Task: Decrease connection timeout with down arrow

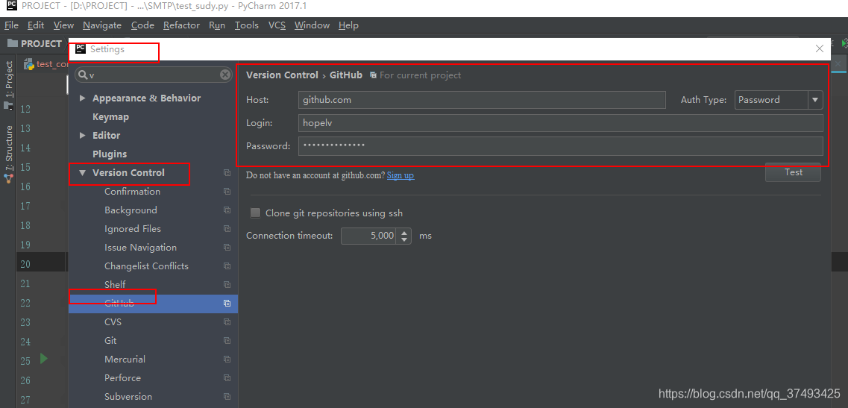Action: pos(404,239)
